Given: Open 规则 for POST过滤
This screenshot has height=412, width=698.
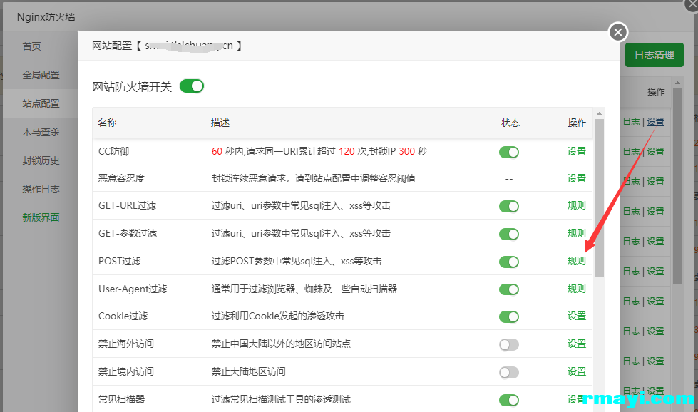Looking at the screenshot, I should [577, 261].
